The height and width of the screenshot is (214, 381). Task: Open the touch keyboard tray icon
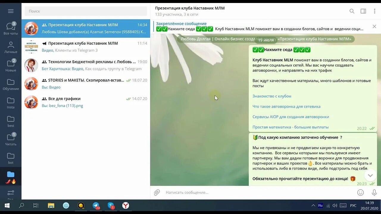pyautogui.click(x=343, y=205)
